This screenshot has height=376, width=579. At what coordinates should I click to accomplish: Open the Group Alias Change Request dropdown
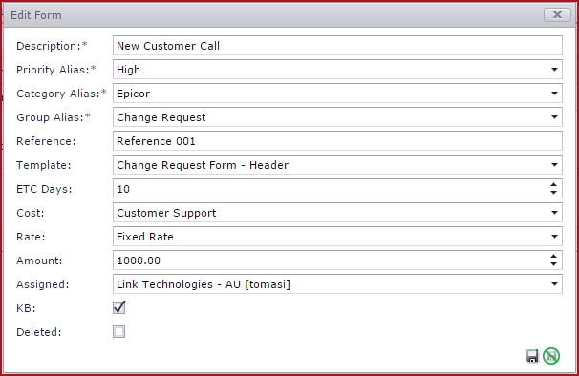coord(554,117)
